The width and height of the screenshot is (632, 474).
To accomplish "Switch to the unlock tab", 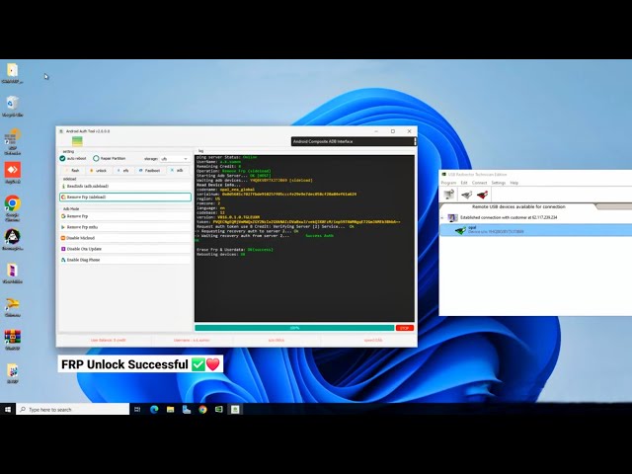I will point(98,171).
